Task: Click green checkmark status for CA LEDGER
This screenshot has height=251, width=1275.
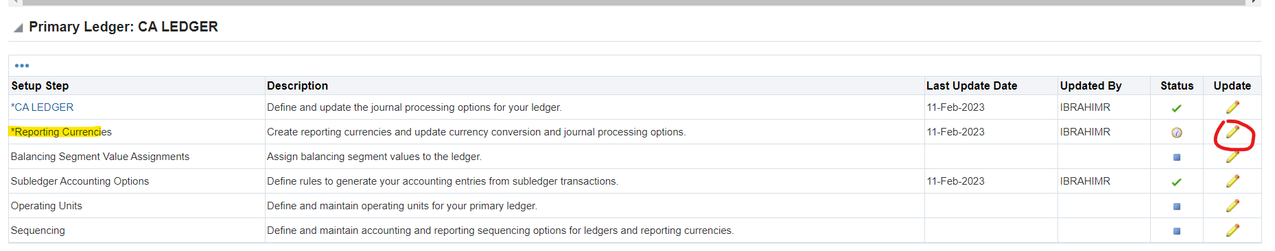Action: [1176, 108]
